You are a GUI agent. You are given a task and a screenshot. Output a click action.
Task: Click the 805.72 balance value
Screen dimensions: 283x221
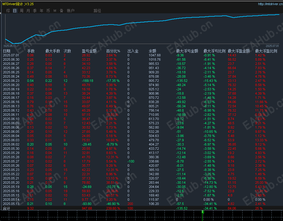(154, 81)
